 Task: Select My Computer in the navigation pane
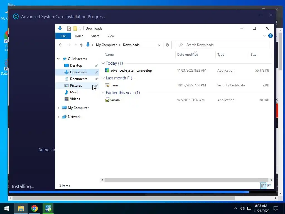(78, 108)
